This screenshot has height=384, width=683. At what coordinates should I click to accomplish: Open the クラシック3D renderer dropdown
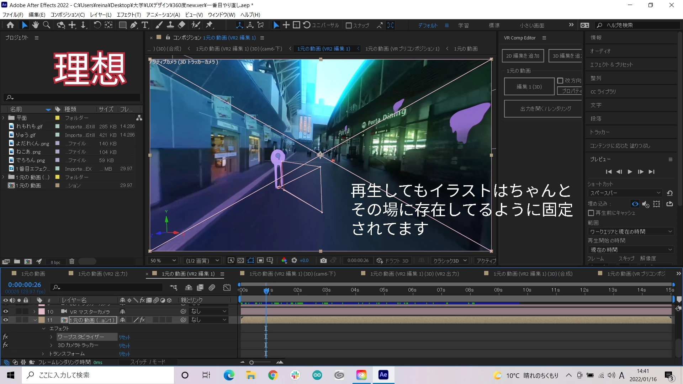click(450, 261)
